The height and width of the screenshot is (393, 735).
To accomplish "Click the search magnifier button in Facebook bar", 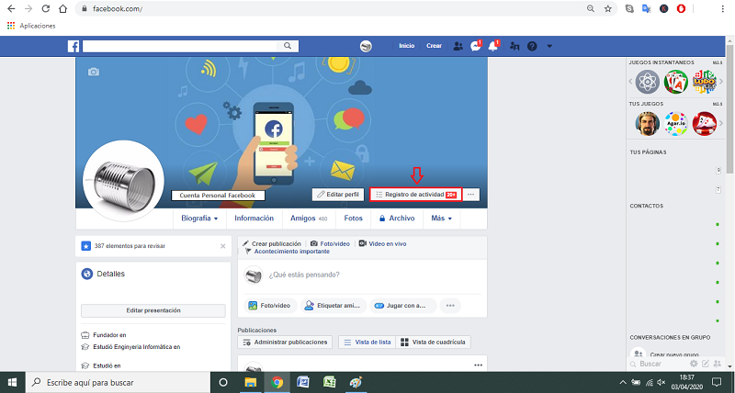I will pyautogui.click(x=288, y=46).
